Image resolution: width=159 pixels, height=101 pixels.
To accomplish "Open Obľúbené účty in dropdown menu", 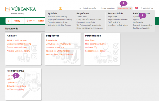I will pyautogui.click(x=114, y=22).
